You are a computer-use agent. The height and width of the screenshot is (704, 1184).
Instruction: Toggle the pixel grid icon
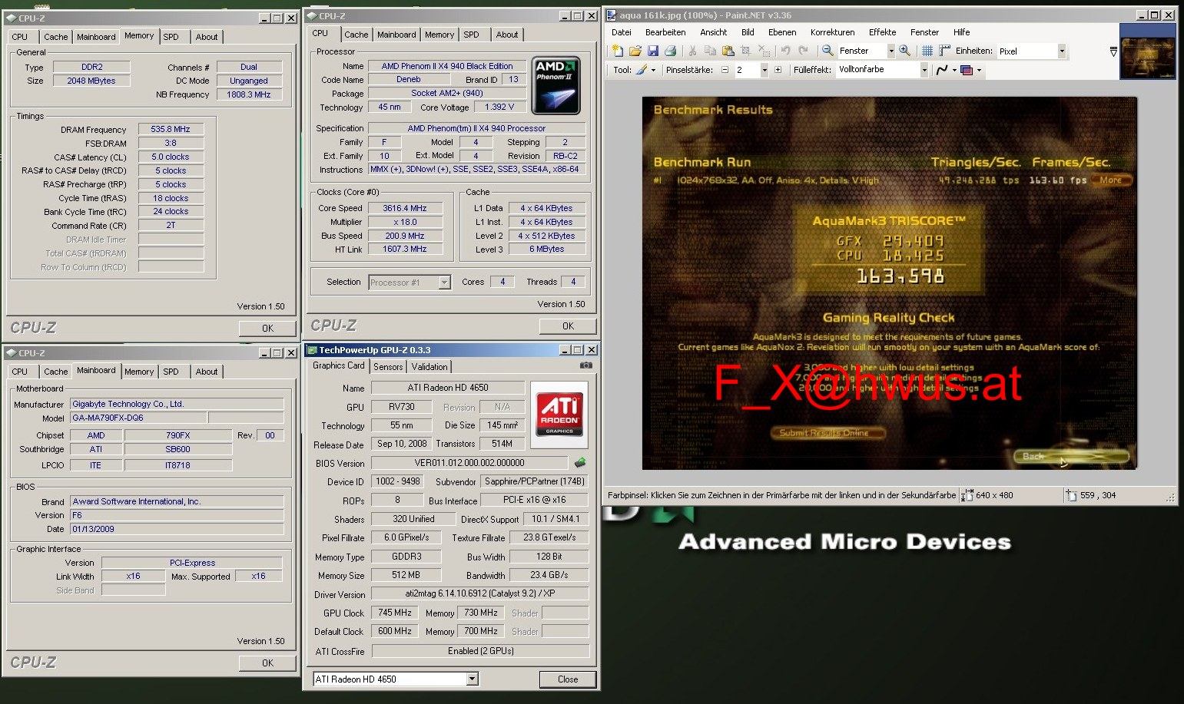tap(927, 51)
